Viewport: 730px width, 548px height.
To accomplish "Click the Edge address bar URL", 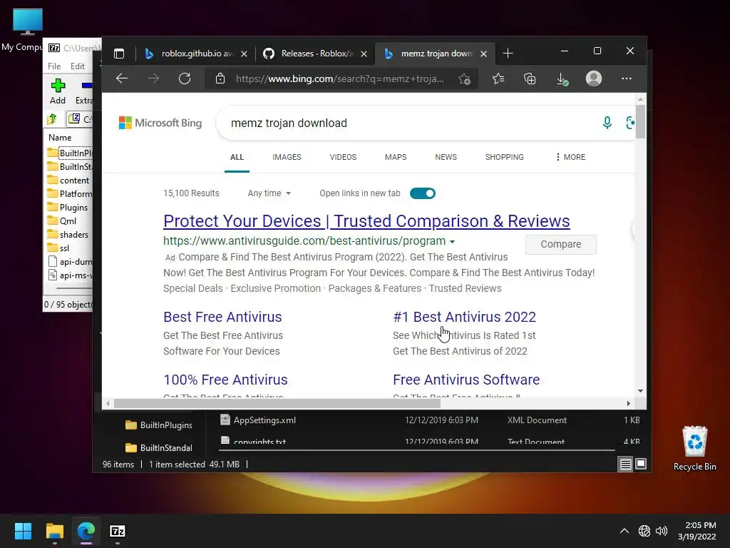I will tap(340, 78).
